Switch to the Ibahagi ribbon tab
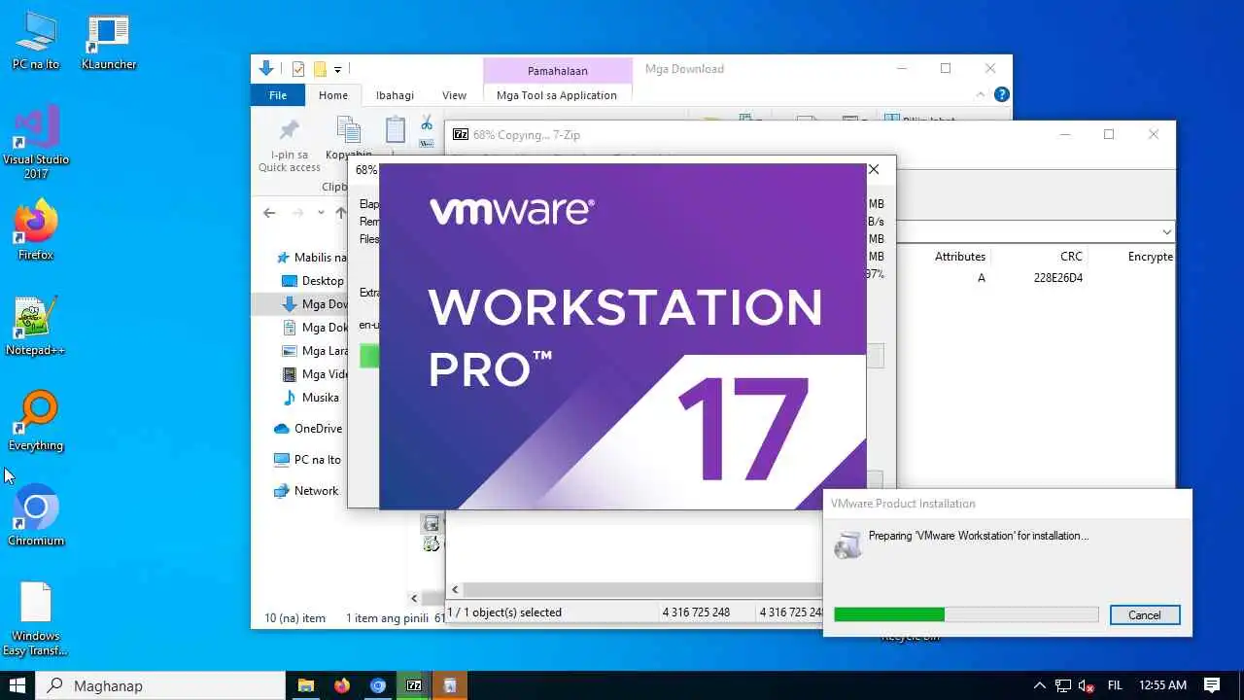Viewport: 1244px width, 700px height. [395, 95]
